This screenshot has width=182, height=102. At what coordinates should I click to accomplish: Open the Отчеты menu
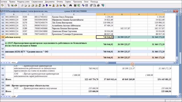[60, 2]
